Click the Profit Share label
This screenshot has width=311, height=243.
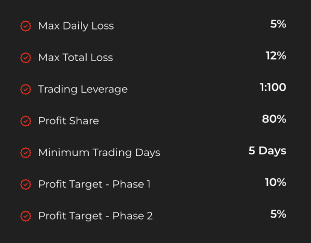coord(68,121)
